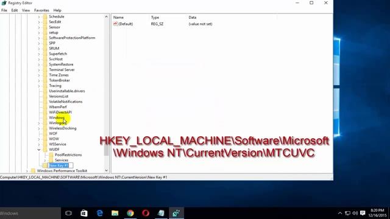
Task: Open Task View on the taskbar
Action: (x=68, y=213)
